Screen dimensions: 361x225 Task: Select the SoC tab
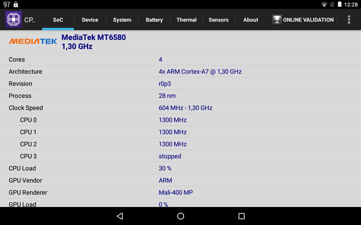(x=58, y=20)
